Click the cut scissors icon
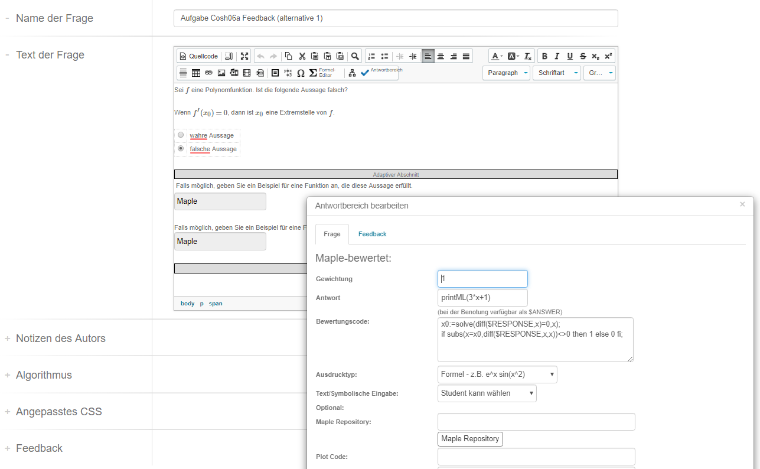 pos(302,57)
